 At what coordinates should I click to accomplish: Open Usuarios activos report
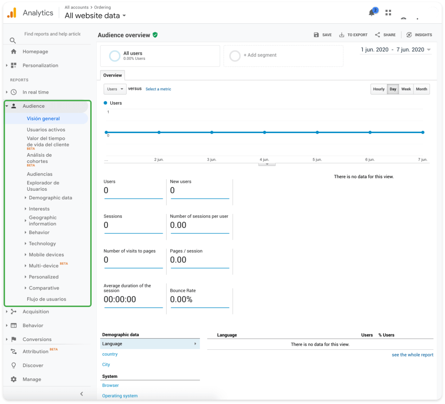[46, 130]
